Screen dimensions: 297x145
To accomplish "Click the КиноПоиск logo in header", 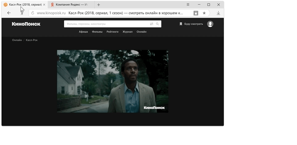I will pos(26,24).
